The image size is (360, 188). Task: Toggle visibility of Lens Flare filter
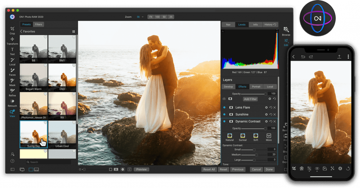tap(224, 108)
